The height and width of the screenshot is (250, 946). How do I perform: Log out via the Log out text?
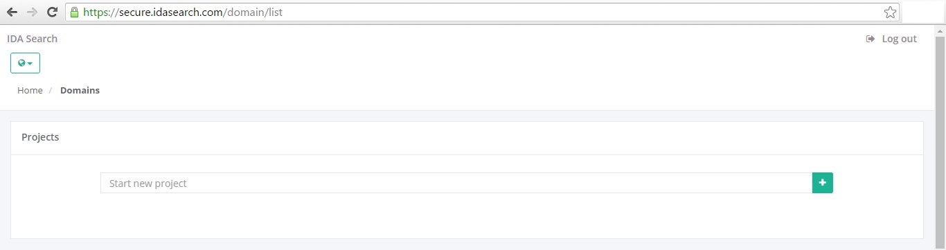coord(899,39)
